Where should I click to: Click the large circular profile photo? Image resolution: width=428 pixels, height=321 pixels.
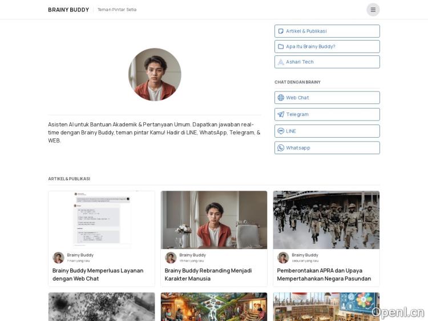(155, 74)
